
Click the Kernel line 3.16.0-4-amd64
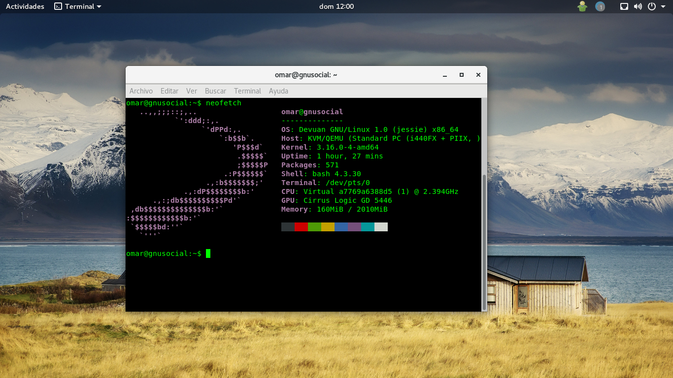point(330,147)
